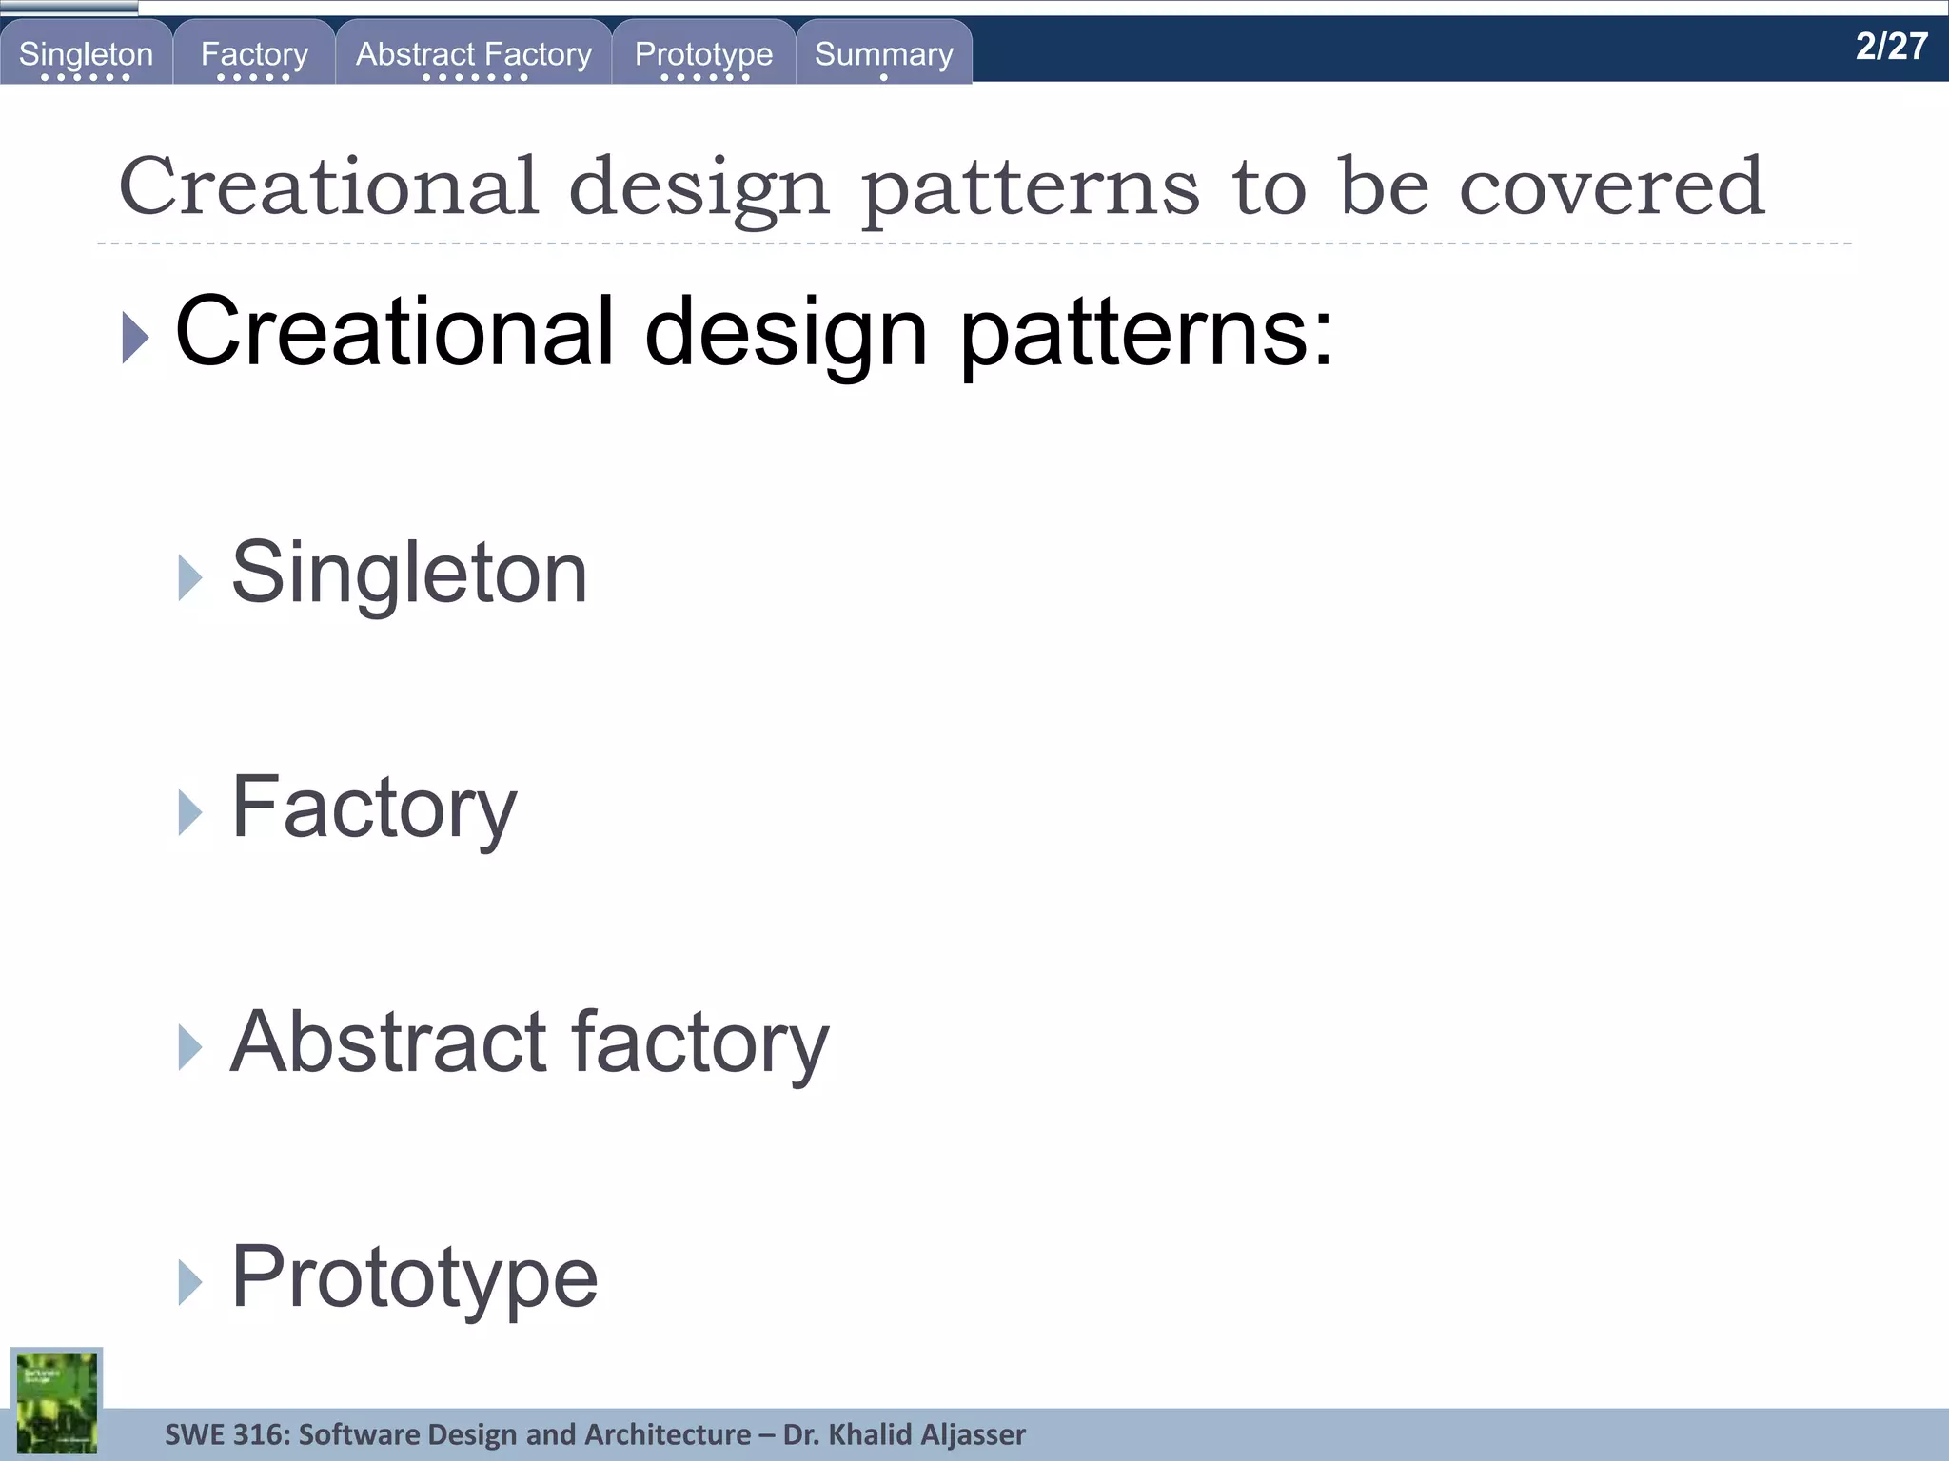Click the Prototype list item text
The image size is (1949, 1461).
(x=414, y=1277)
